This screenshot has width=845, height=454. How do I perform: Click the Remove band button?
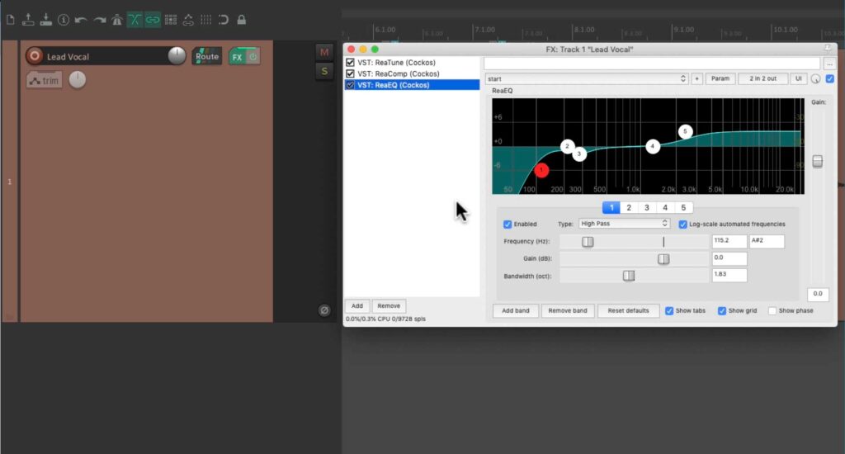[568, 311]
